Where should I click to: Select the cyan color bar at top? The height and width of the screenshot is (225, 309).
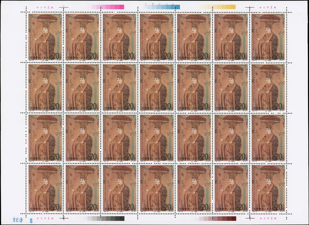[161, 7]
